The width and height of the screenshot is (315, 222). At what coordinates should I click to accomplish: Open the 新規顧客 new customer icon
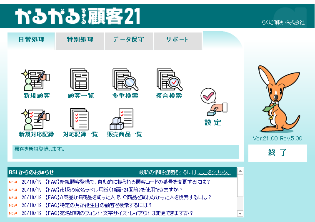click(x=36, y=84)
